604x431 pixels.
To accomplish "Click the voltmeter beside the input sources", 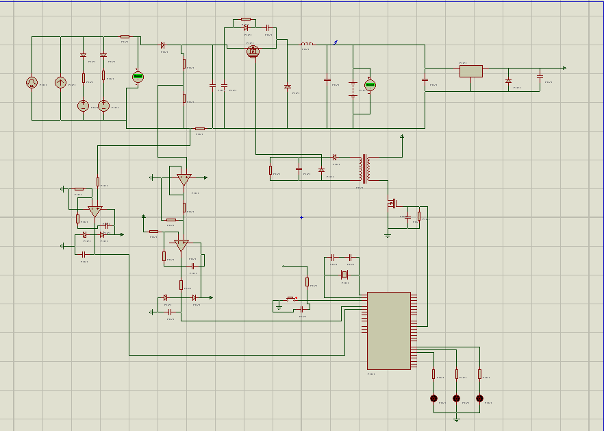I will pyautogui.click(x=138, y=77).
